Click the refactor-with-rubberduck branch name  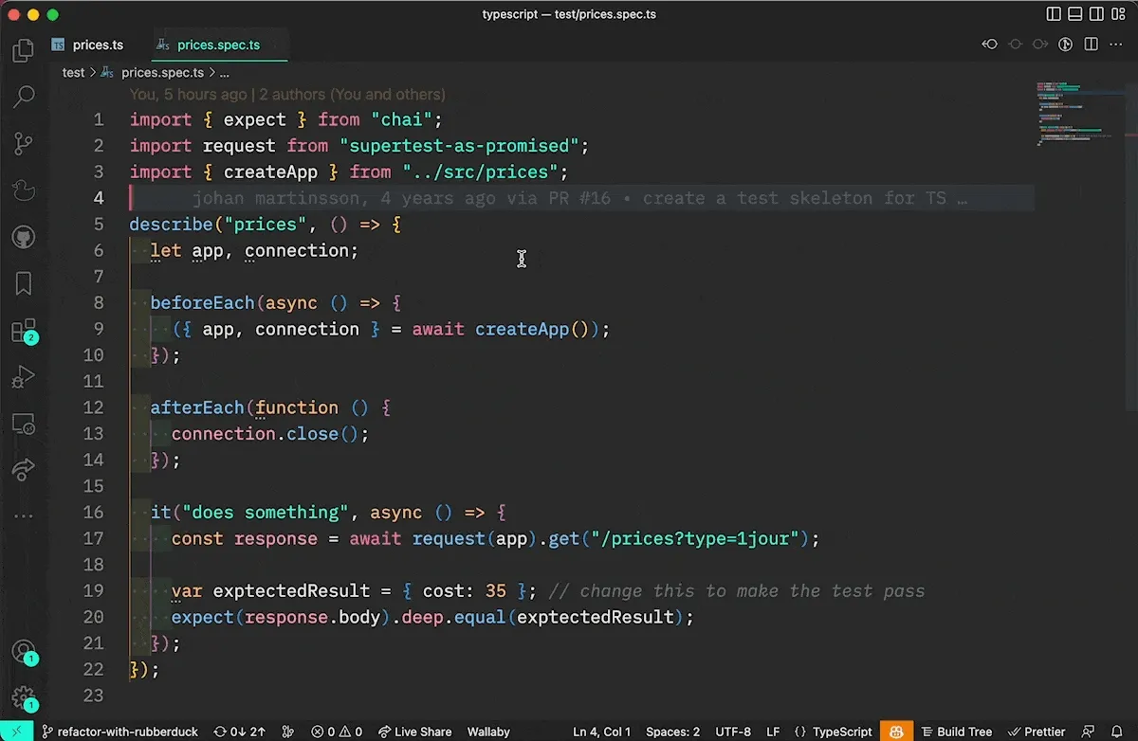127,732
